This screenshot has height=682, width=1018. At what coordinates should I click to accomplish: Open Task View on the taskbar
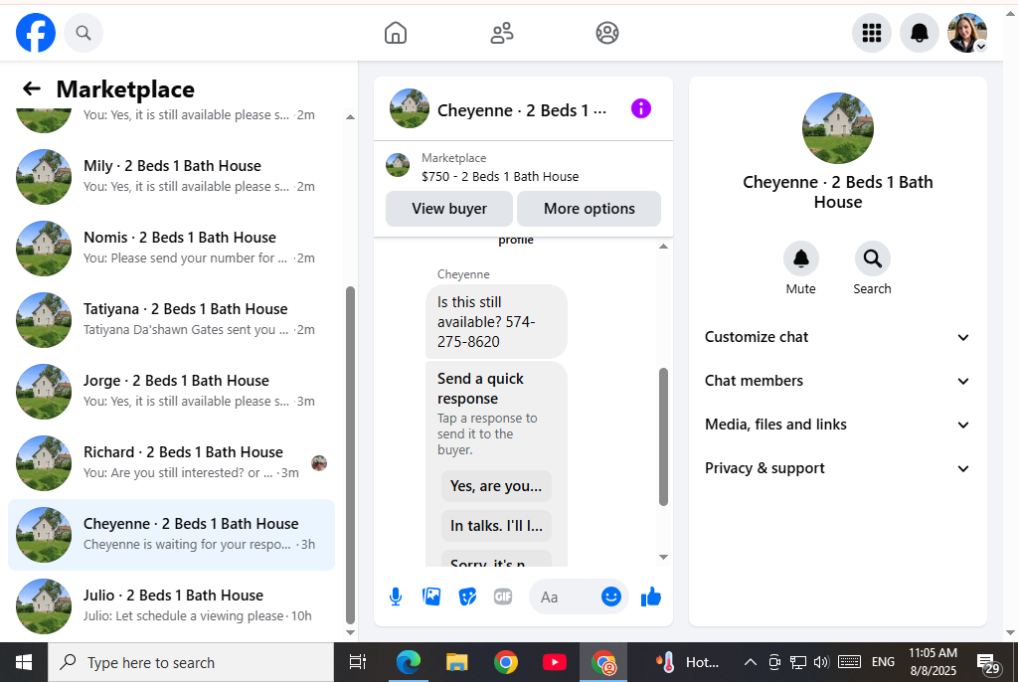(358, 662)
